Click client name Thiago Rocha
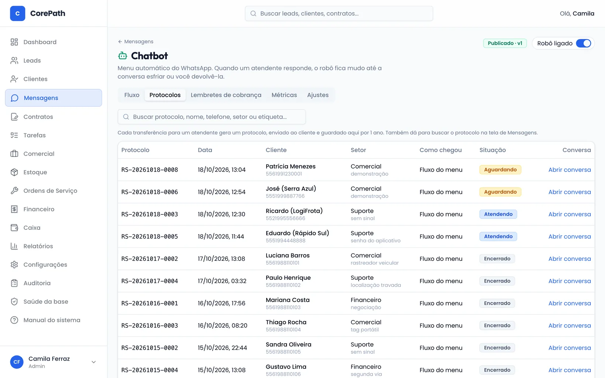Viewport: 605px width, 378px height. click(286, 322)
